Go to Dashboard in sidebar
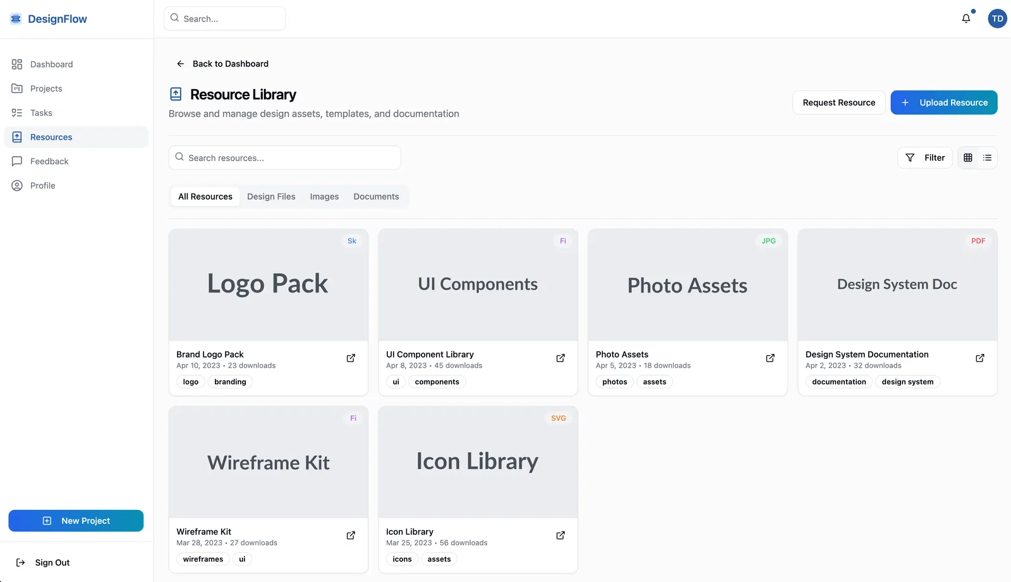Image resolution: width=1011 pixels, height=582 pixels. click(76, 64)
